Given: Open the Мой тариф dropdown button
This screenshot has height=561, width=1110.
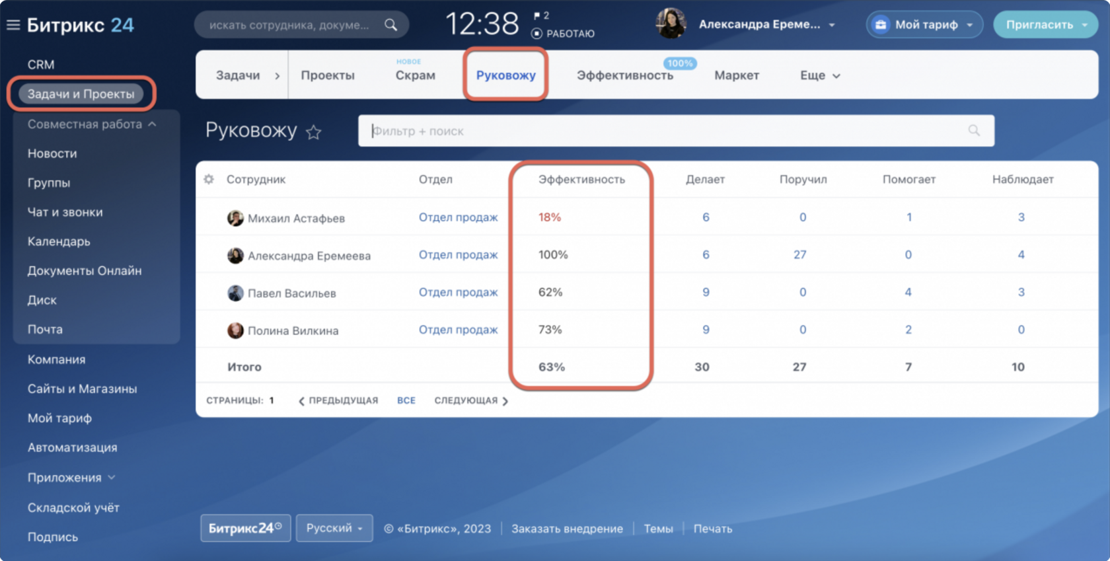Looking at the screenshot, I should click(x=924, y=25).
